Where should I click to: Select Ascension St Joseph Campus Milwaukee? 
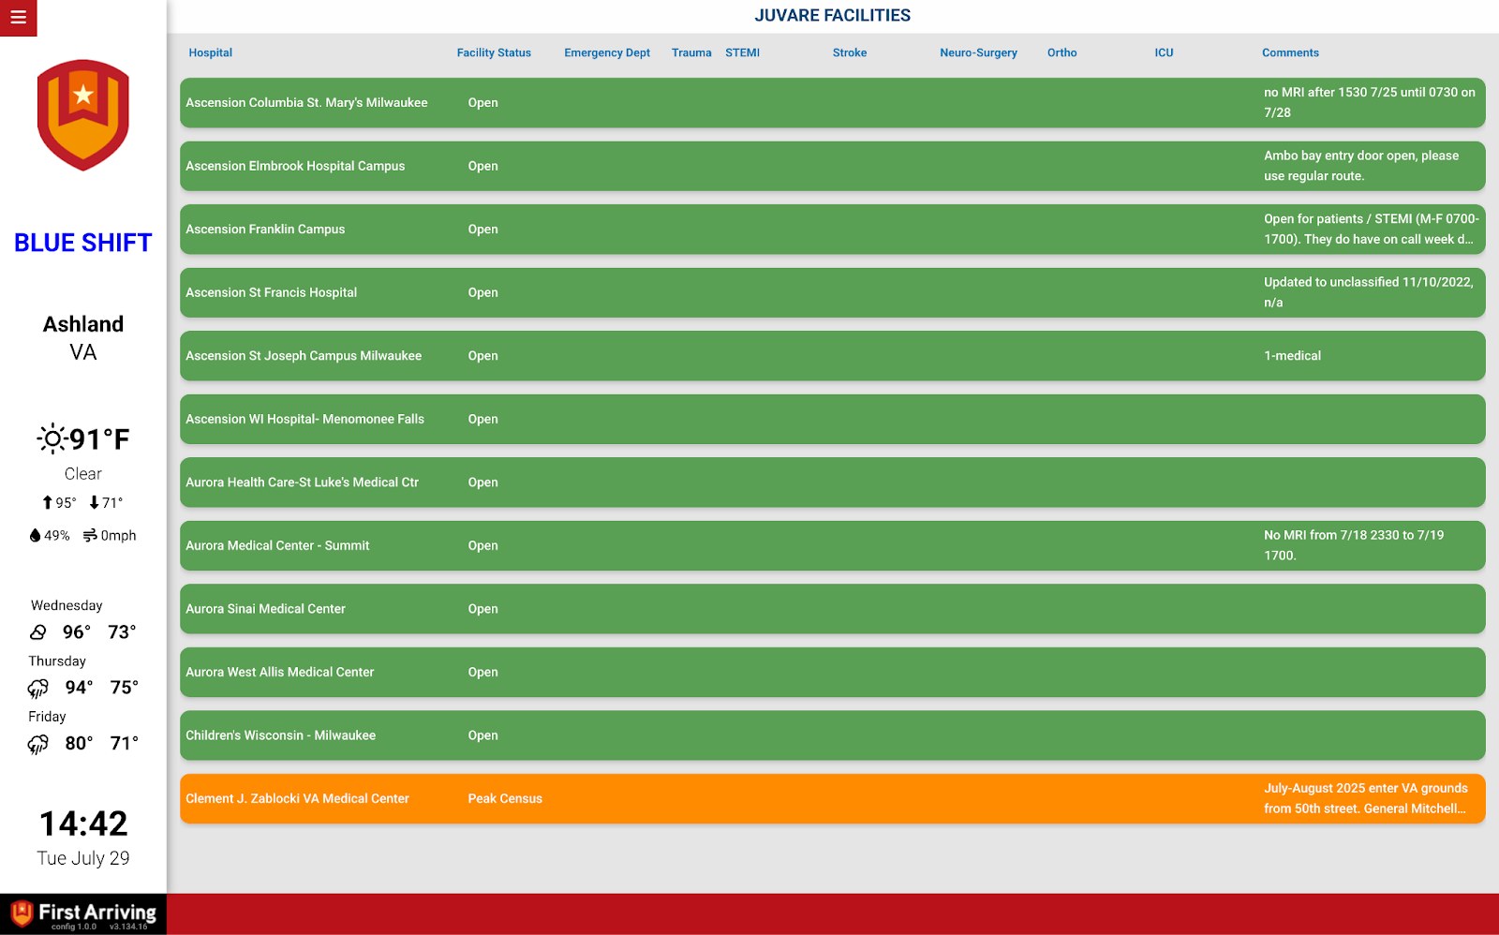pyautogui.click(x=833, y=356)
